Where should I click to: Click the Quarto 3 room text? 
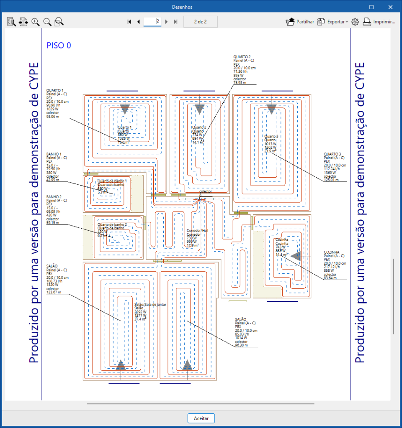tap(271, 144)
